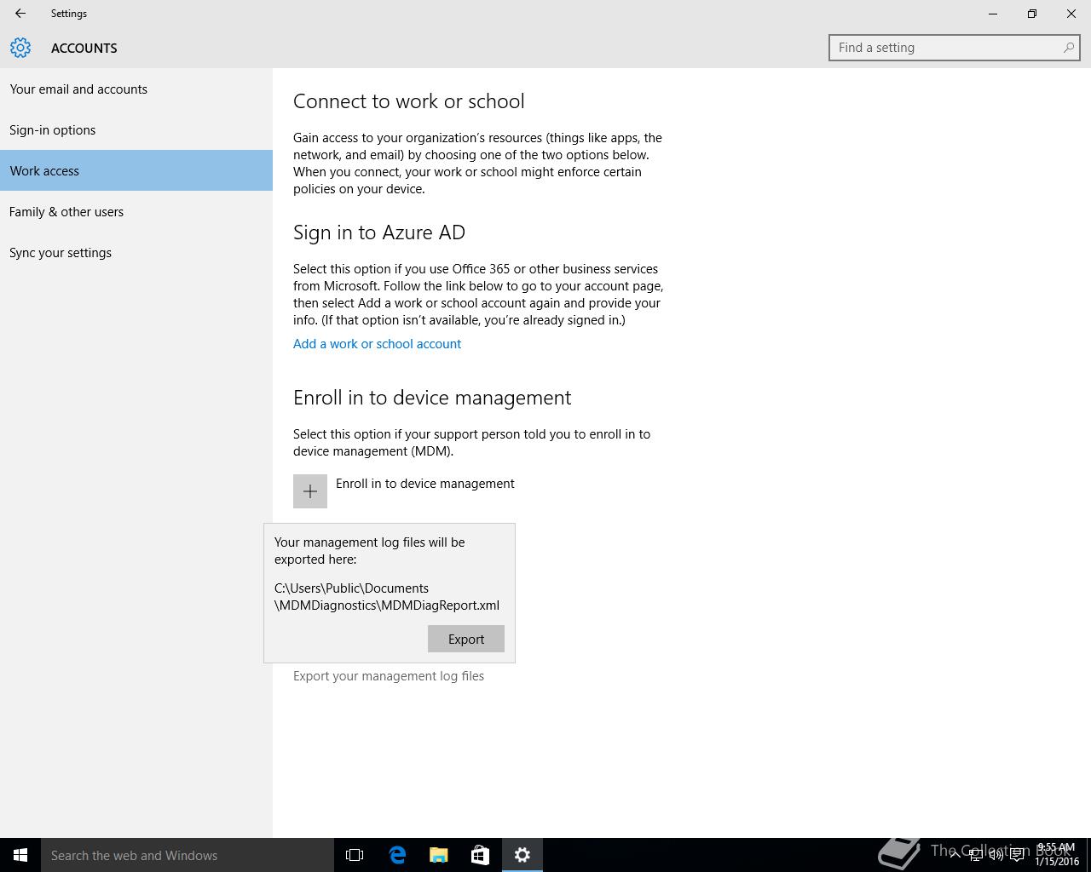
Task: Click the Search the web and Windows box
Action: 188,855
